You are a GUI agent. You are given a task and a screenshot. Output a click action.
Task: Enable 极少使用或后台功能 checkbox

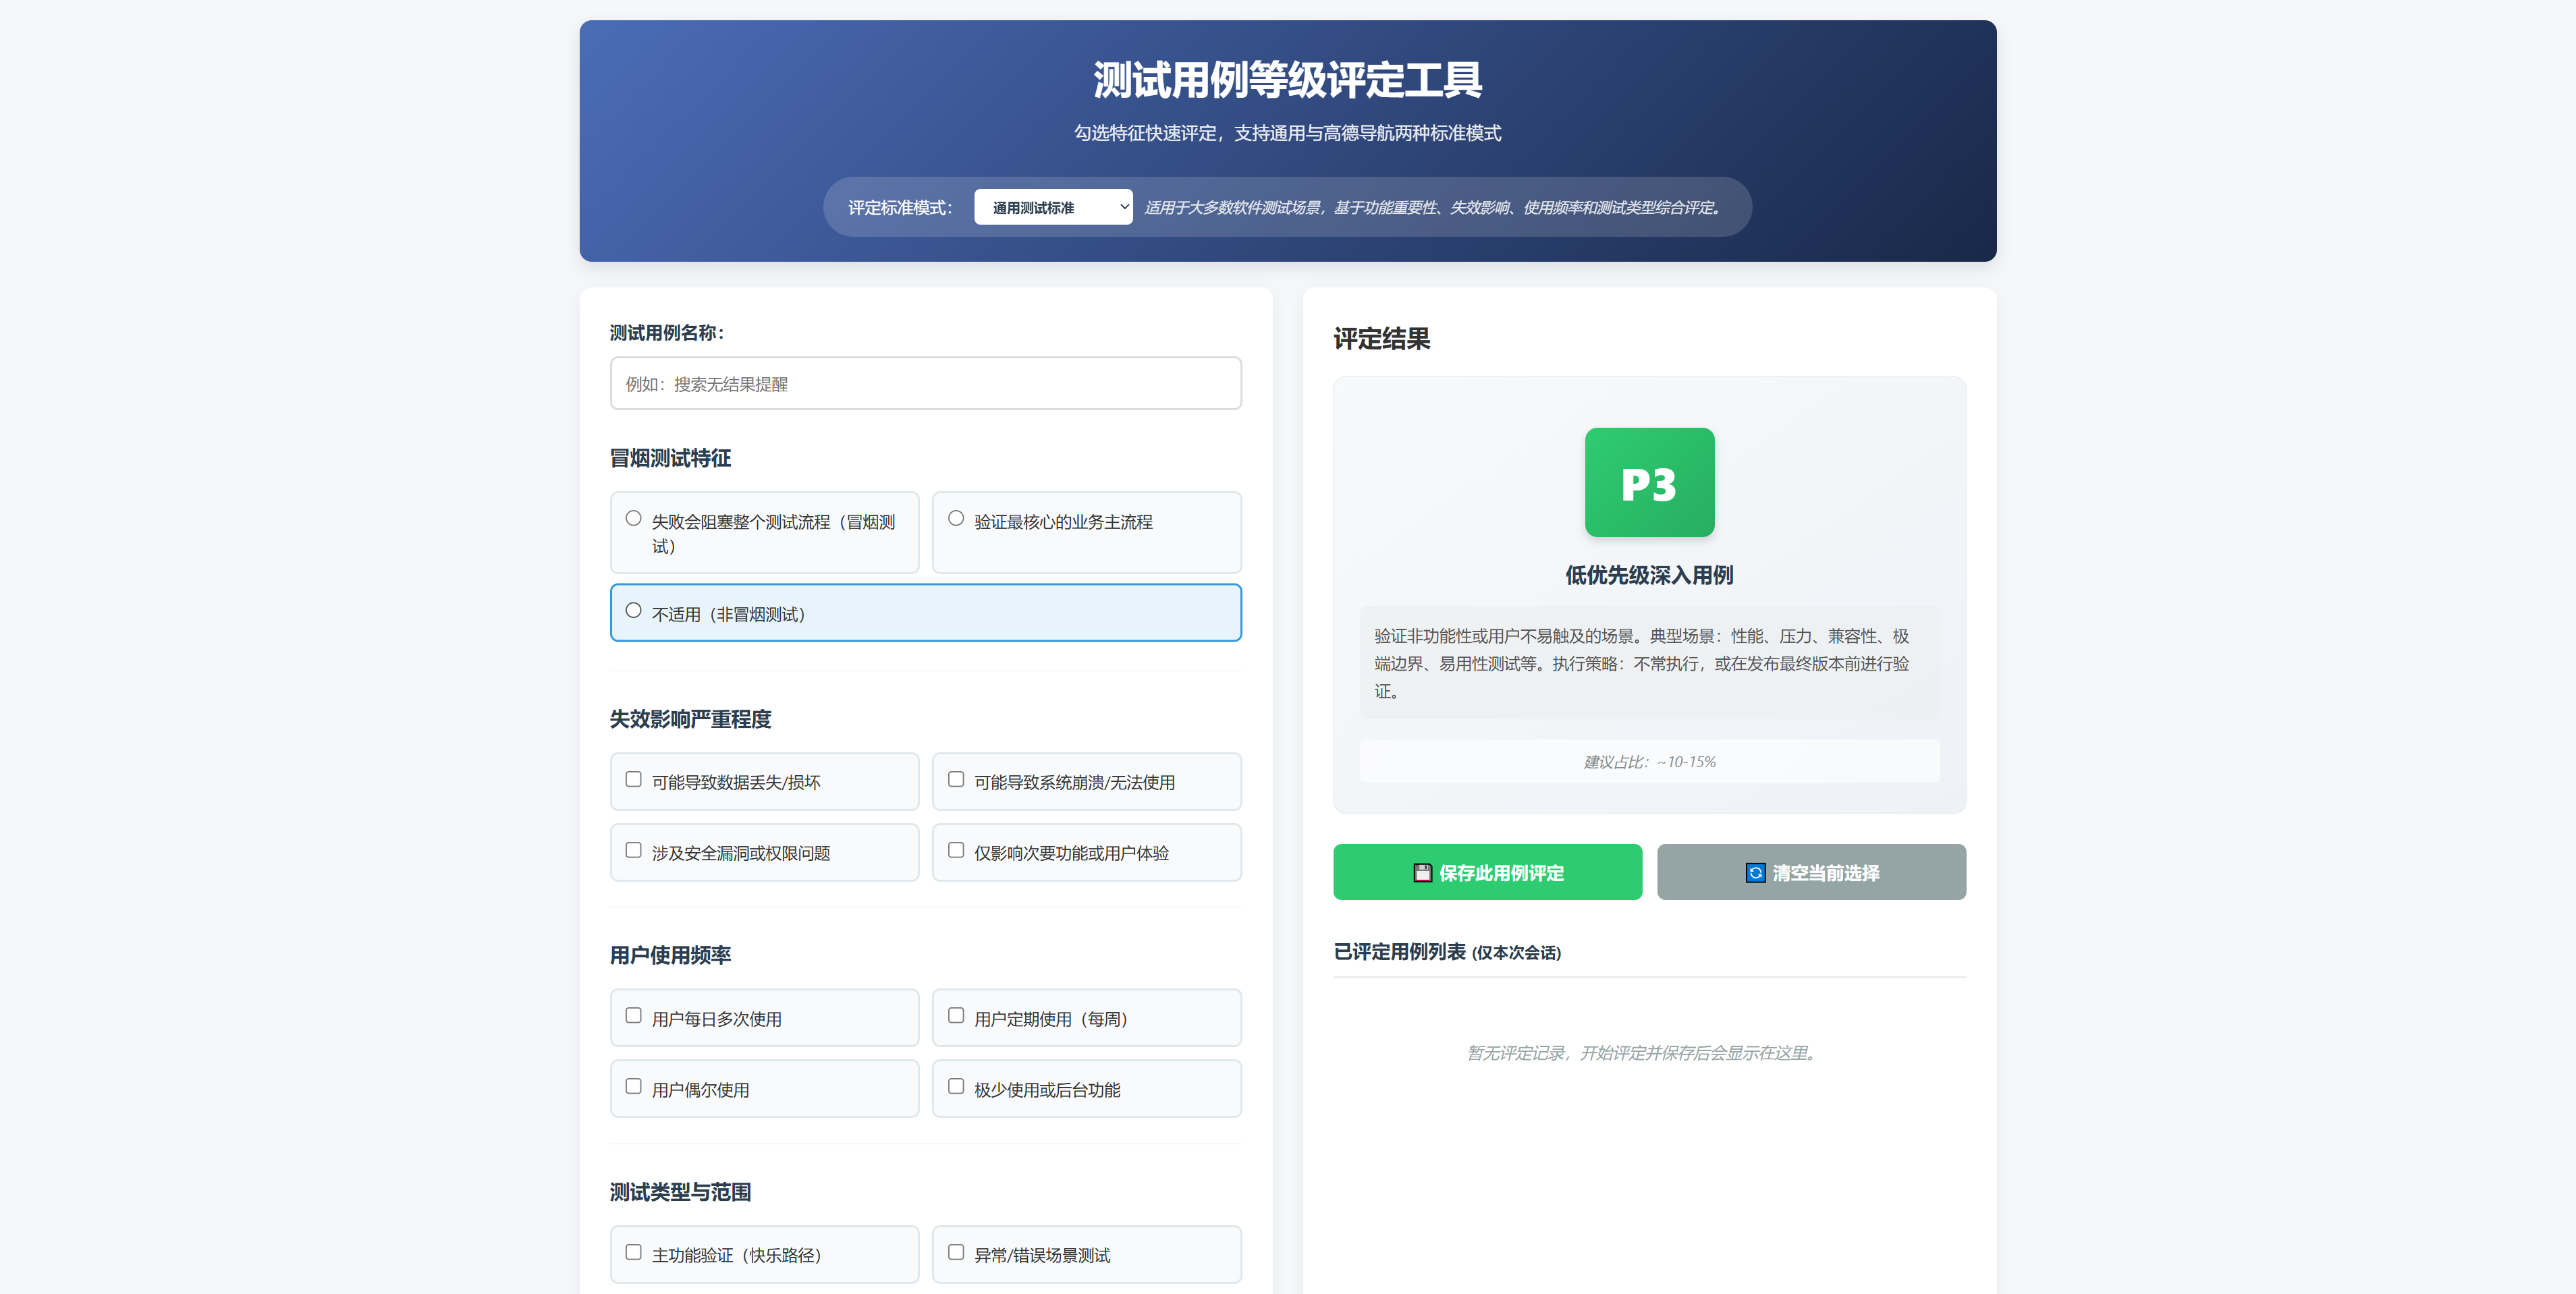tap(956, 1087)
